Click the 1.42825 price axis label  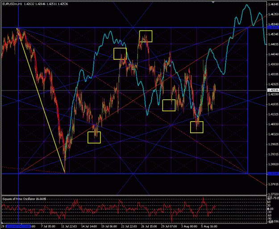click(x=274, y=84)
